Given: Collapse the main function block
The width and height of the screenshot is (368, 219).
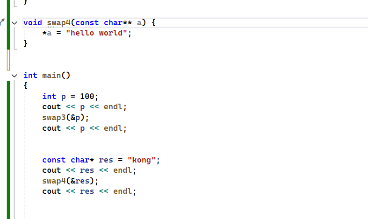Looking at the screenshot, I should (x=14, y=75).
